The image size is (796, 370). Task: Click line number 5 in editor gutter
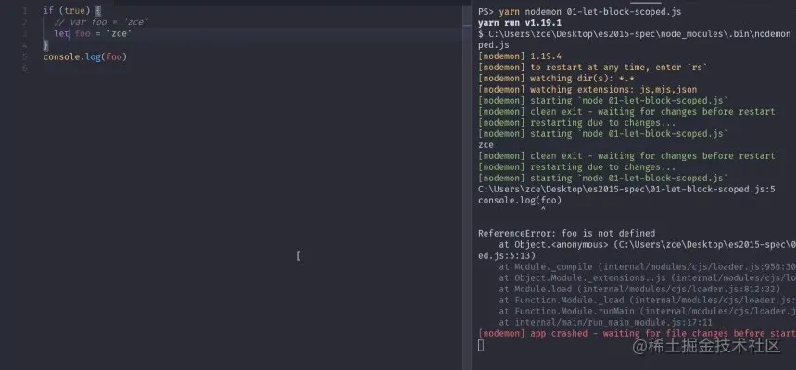[24, 56]
